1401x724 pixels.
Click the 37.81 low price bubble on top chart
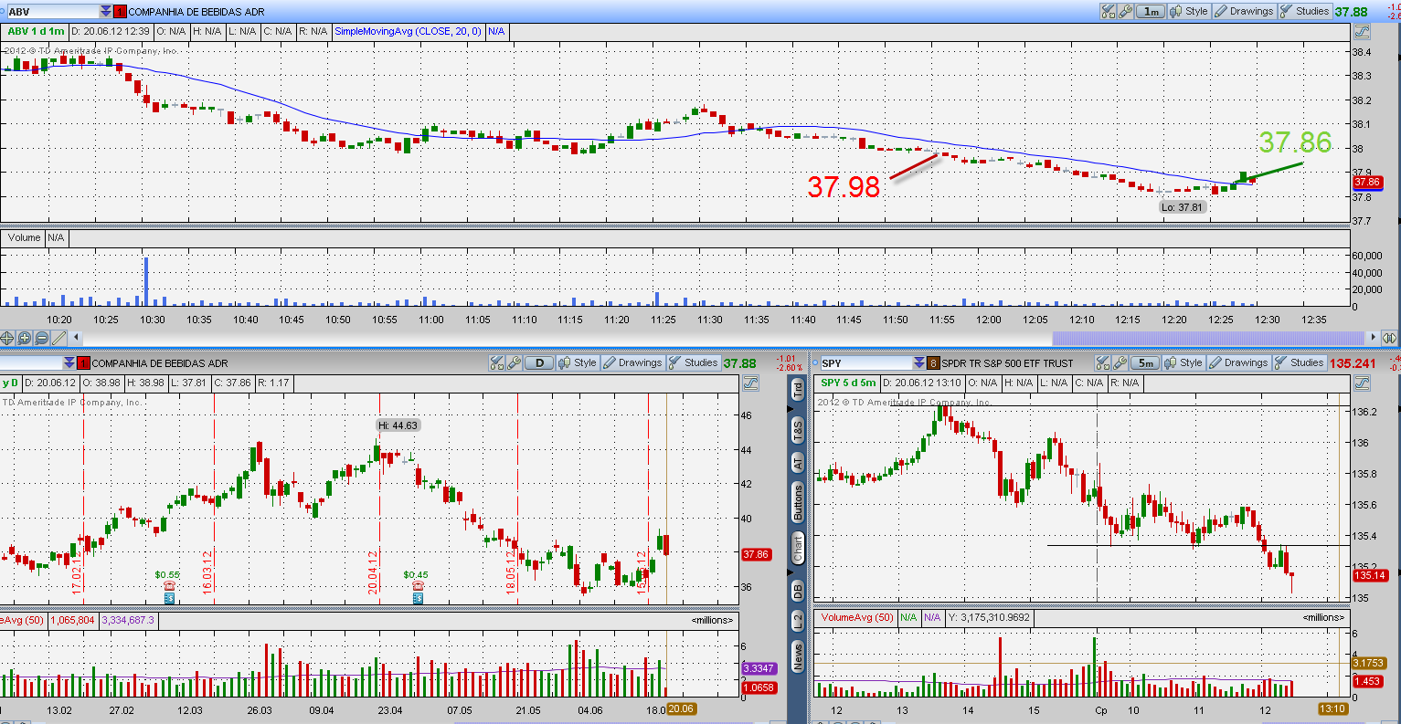[1183, 207]
